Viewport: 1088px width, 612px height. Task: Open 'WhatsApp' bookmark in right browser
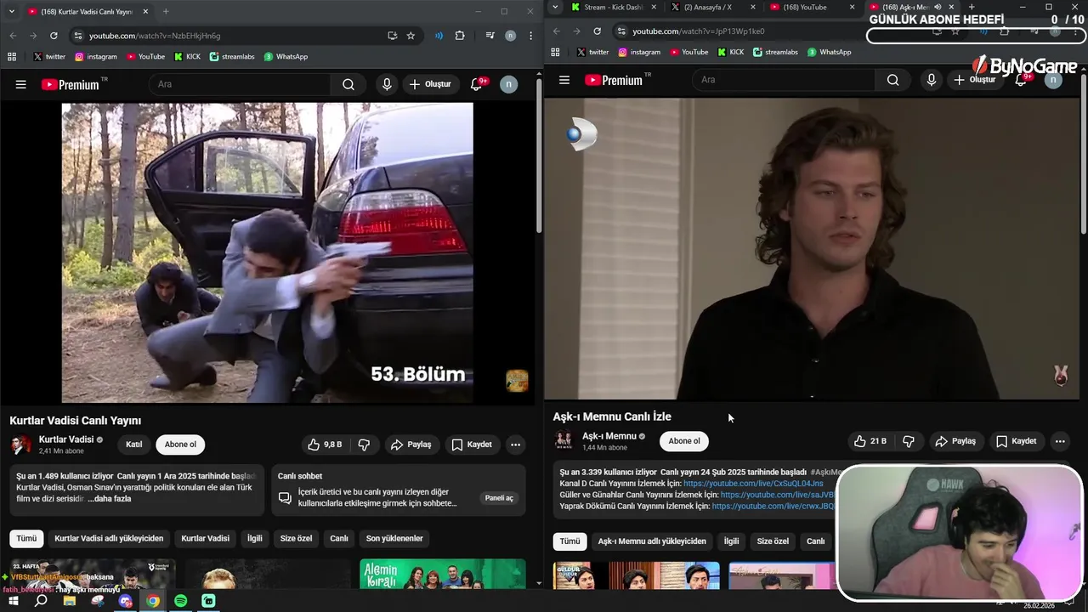pos(829,52)
